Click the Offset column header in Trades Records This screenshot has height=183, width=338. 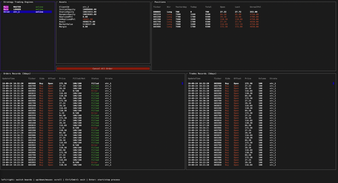click(x=237, y=78)
